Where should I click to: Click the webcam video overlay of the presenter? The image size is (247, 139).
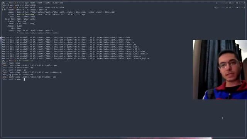click(220, 69)
